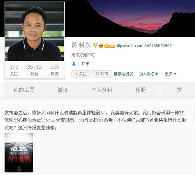The height and width of the screenshot is (175, 195).
Task: Open the 173 关注 following count
Action: [14, 70]
